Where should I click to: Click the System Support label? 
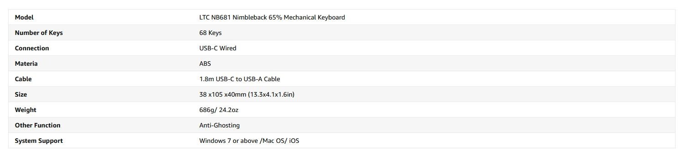pos(39,141)
